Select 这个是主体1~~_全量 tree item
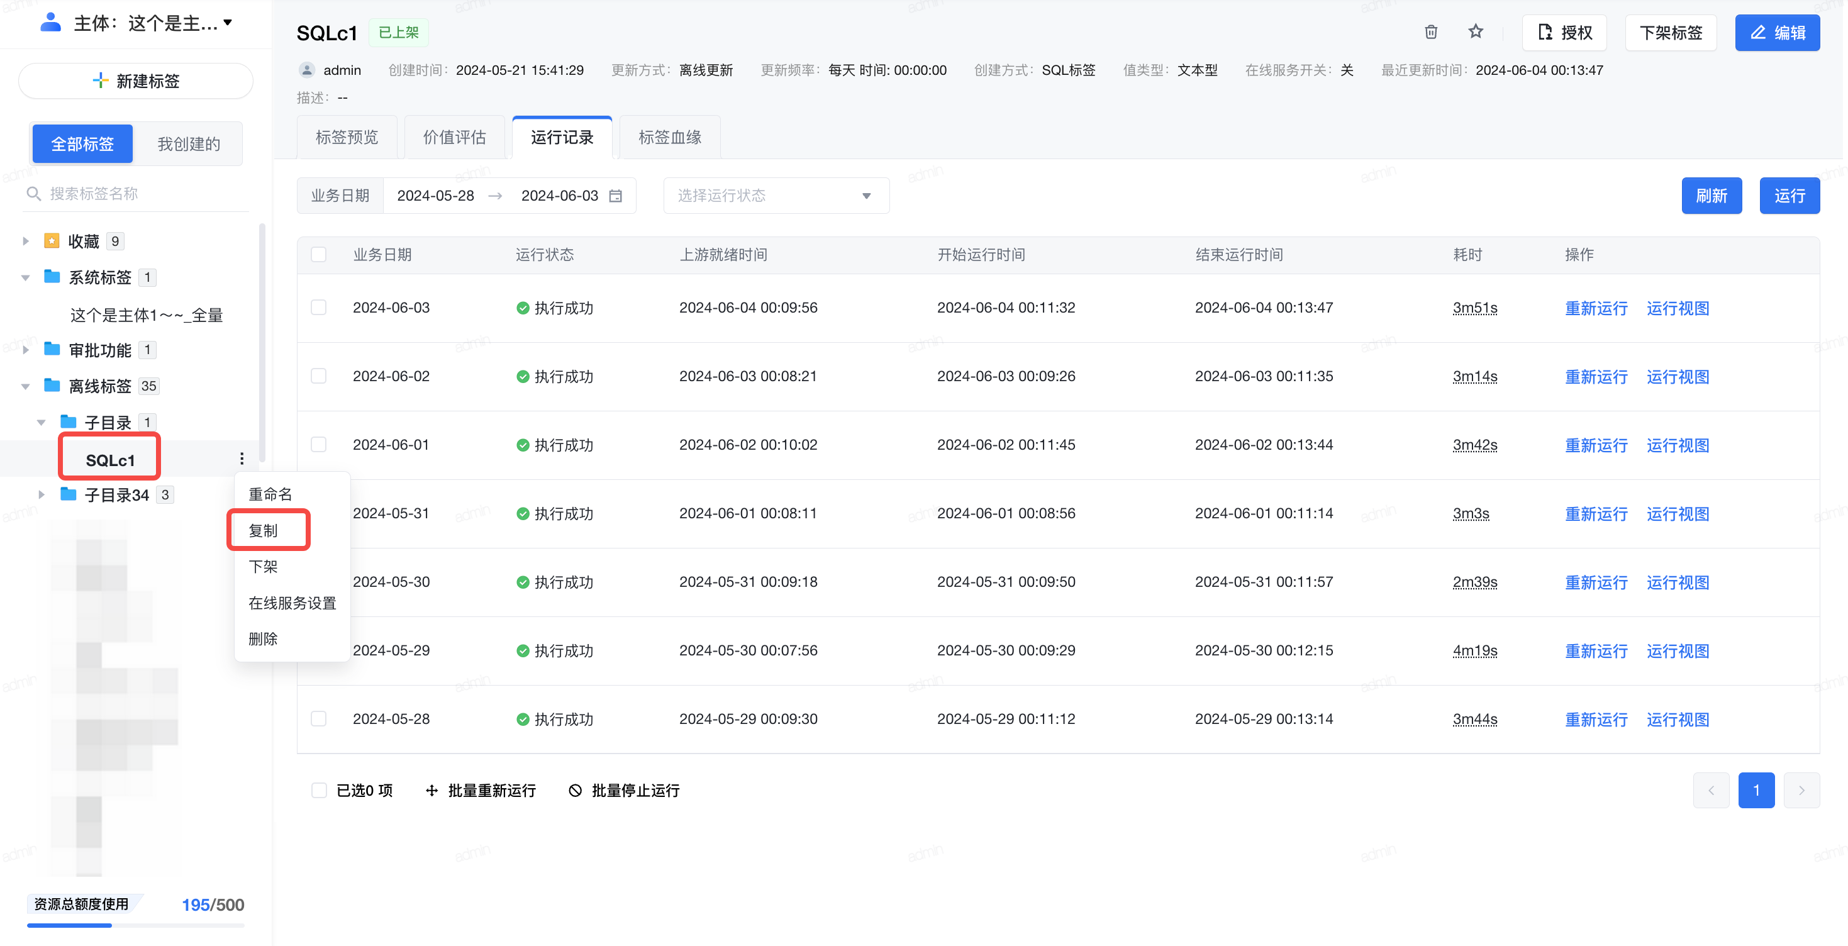 pyautogui.click(x=147, y=315)
